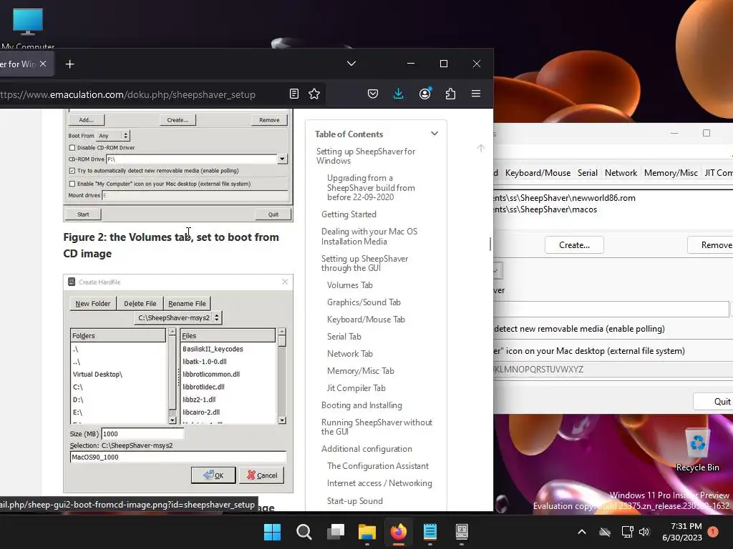Image resolution: width=733 pixels, height=549 pixels.
Task: Minimize the SheepShaver settings window
Action: pos(674,133)
